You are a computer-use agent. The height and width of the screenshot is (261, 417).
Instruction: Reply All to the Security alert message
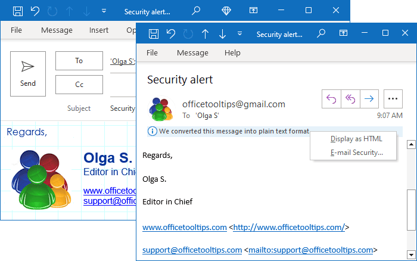click(350, 99)
